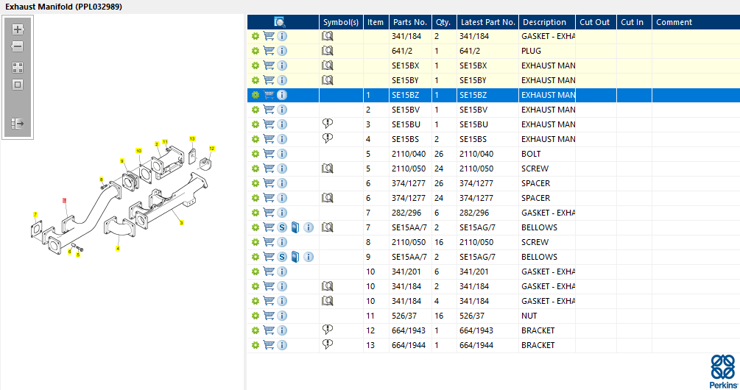Select callout 3 on the diagram
This screenshot has height=390, width=740.
(x=181, y=222)
